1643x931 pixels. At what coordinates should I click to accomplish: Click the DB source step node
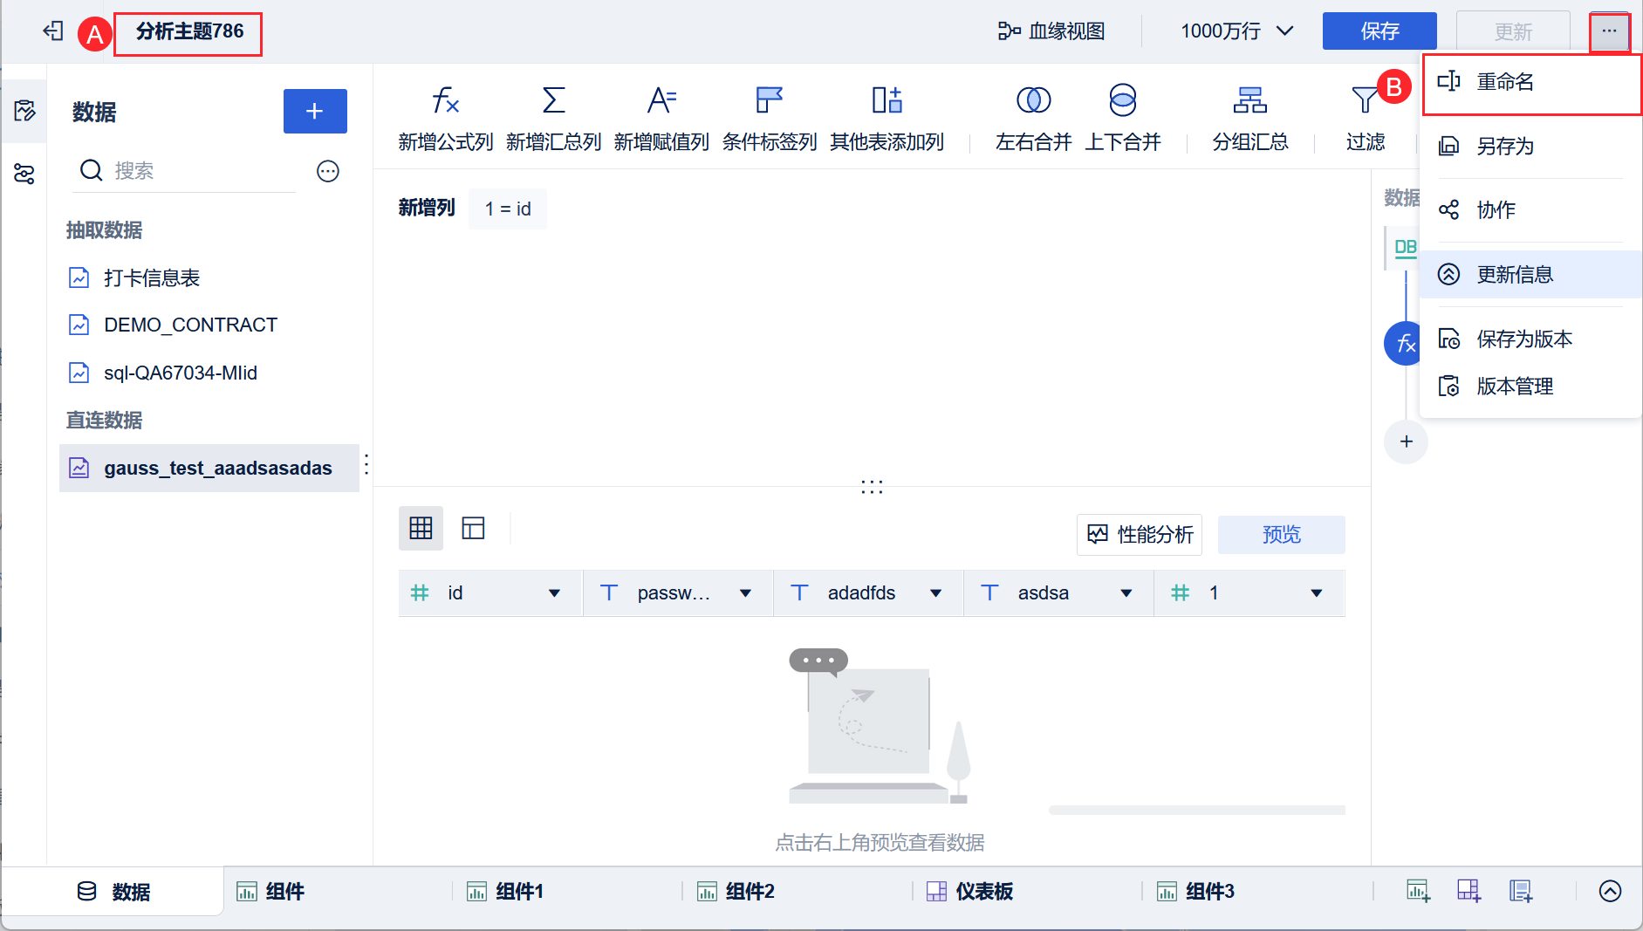click(1404, 248)
